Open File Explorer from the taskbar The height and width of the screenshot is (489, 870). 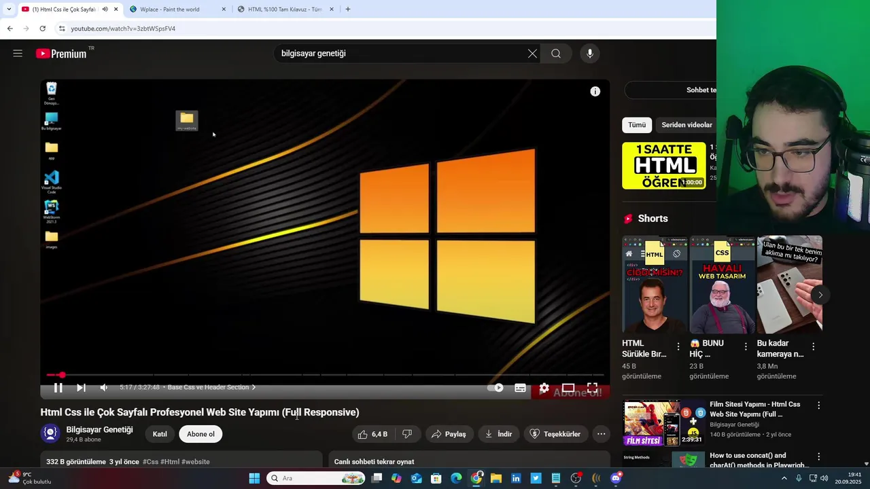tap(496, 478)
